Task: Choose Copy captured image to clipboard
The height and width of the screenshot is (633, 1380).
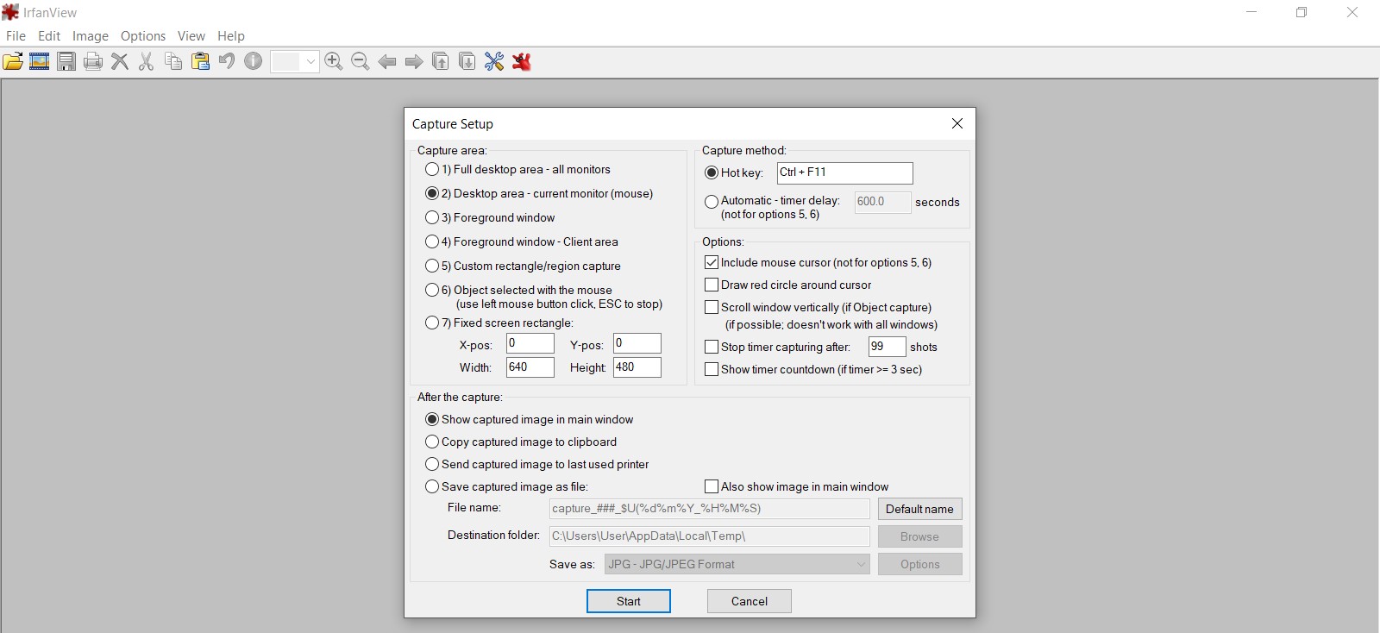Action: (521, 442)
